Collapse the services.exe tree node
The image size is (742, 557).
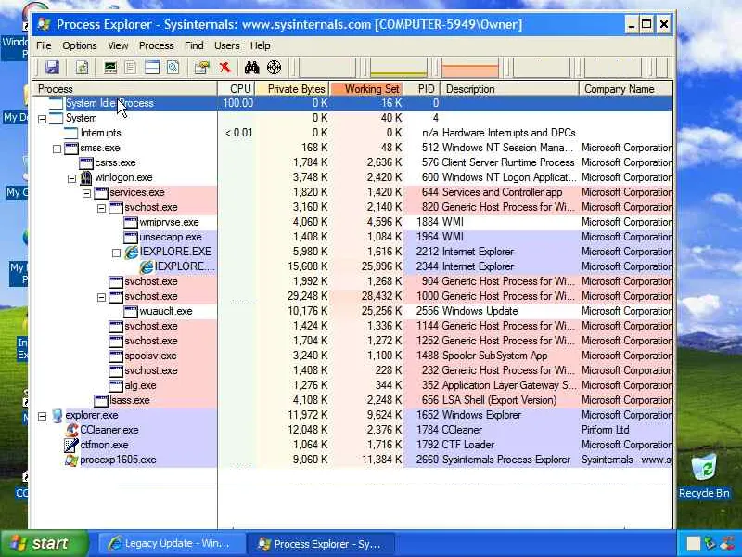point(86,193)
